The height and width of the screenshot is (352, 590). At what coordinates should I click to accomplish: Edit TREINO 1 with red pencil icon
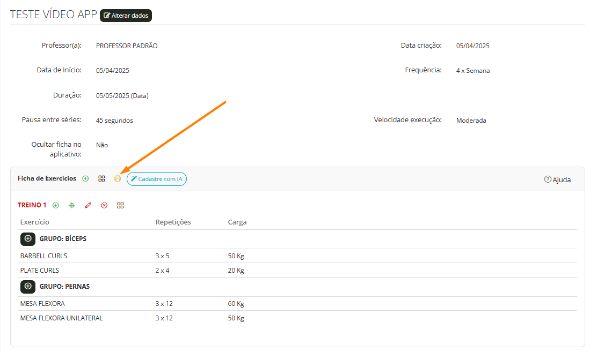pos(88,205)
